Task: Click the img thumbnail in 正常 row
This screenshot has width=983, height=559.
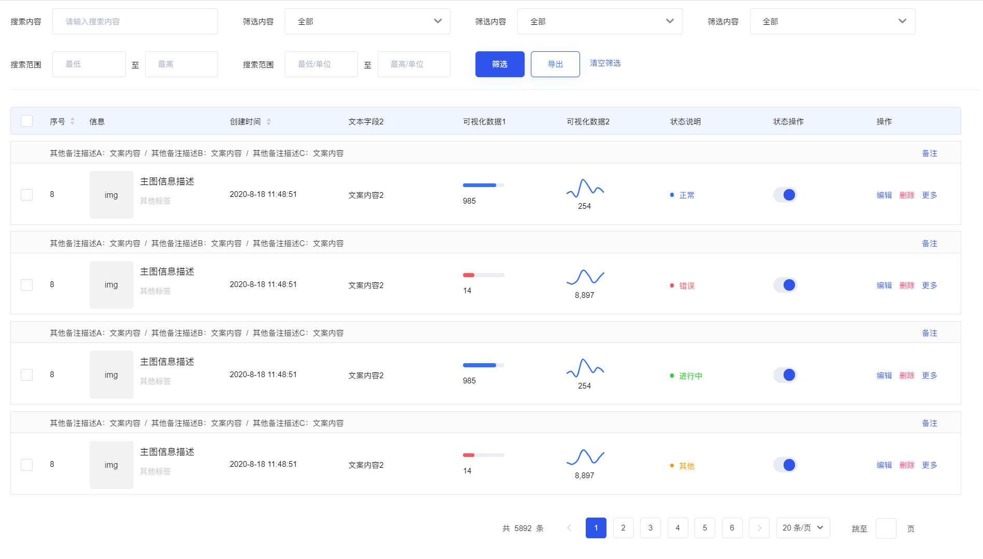Action: [111, 195]
